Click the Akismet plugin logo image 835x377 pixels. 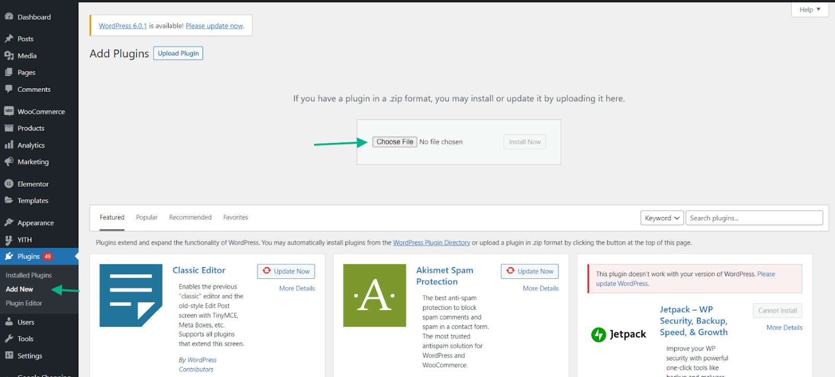point(374,295)
